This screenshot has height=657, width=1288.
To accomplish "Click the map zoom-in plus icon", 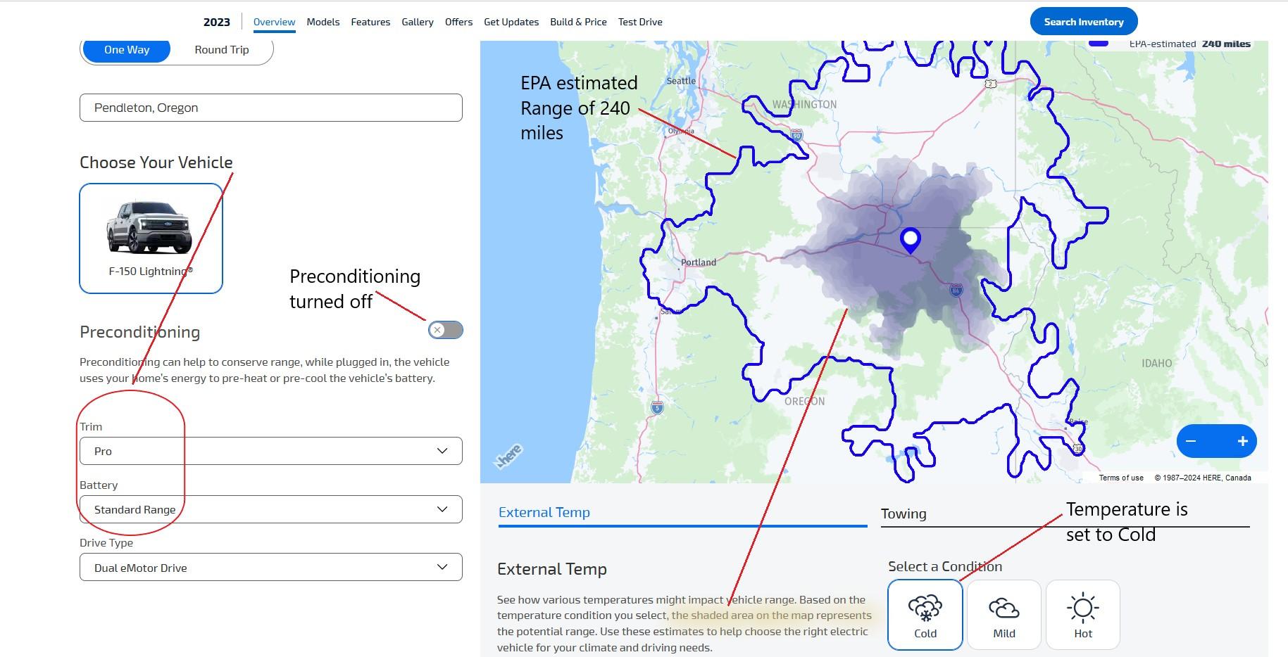I will (x=1242, y=441).
